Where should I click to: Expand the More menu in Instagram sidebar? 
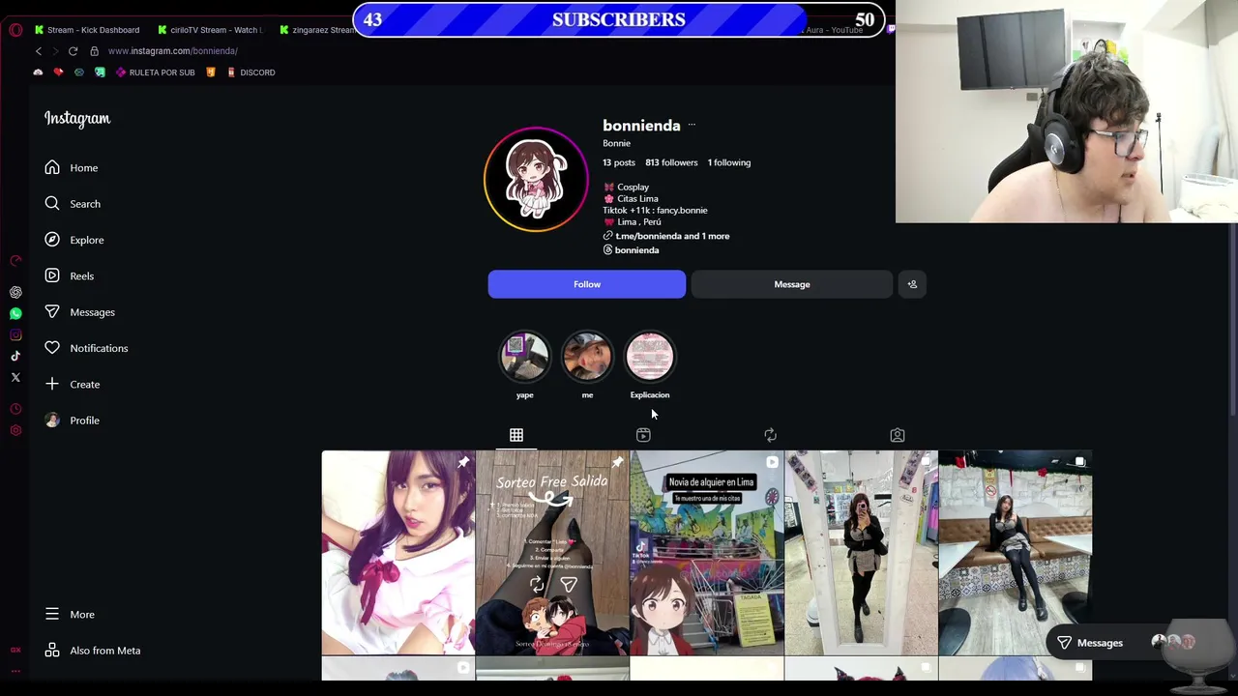click(x=69, y=615)
